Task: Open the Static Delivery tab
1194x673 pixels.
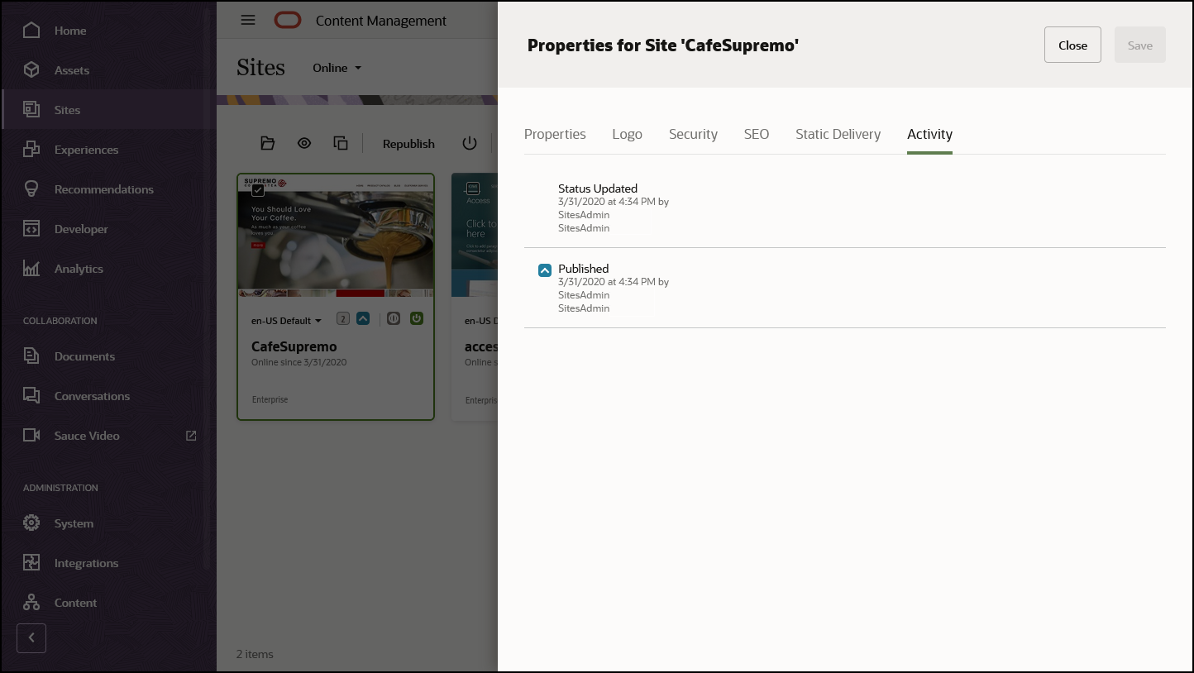Action: pos(838,134)
